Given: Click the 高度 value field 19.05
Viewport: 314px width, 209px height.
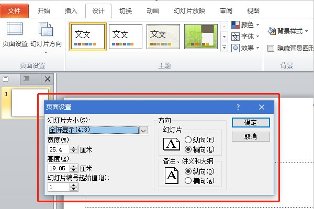Looking at the screenshot, I should 59,168.
